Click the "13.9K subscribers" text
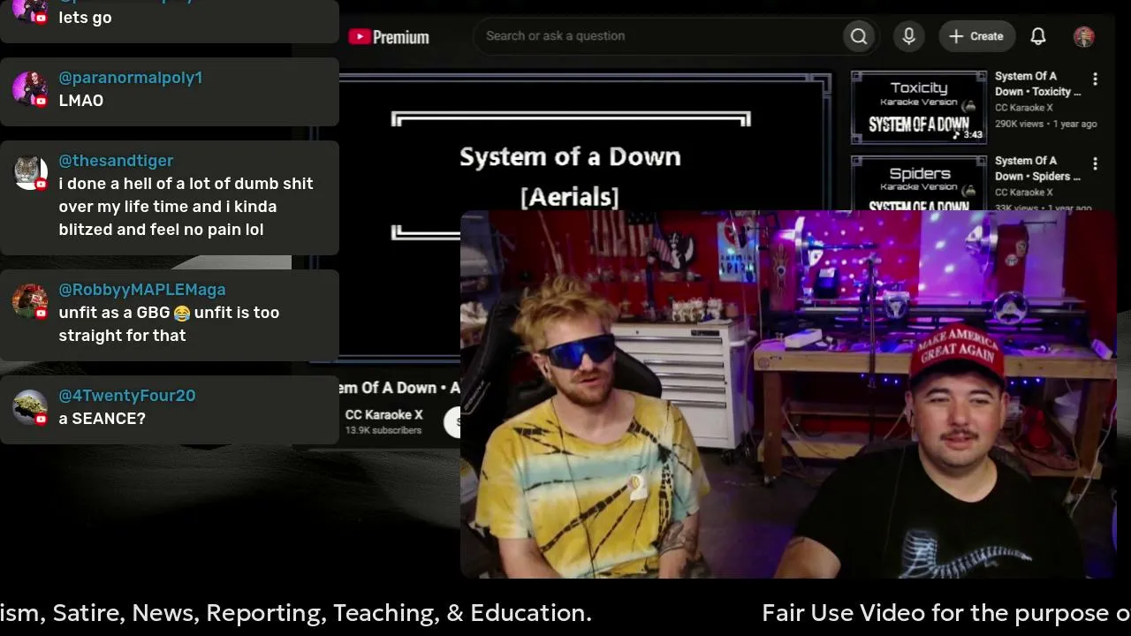1131x636 pixels. tap(383, 430)
